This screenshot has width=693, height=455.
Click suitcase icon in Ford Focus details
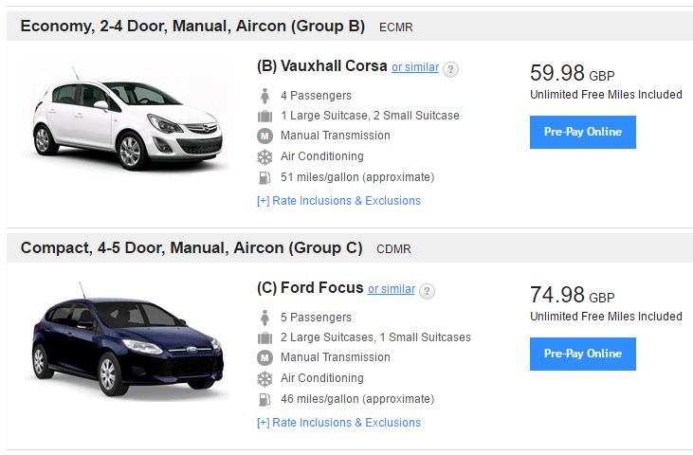click(264, 338)
